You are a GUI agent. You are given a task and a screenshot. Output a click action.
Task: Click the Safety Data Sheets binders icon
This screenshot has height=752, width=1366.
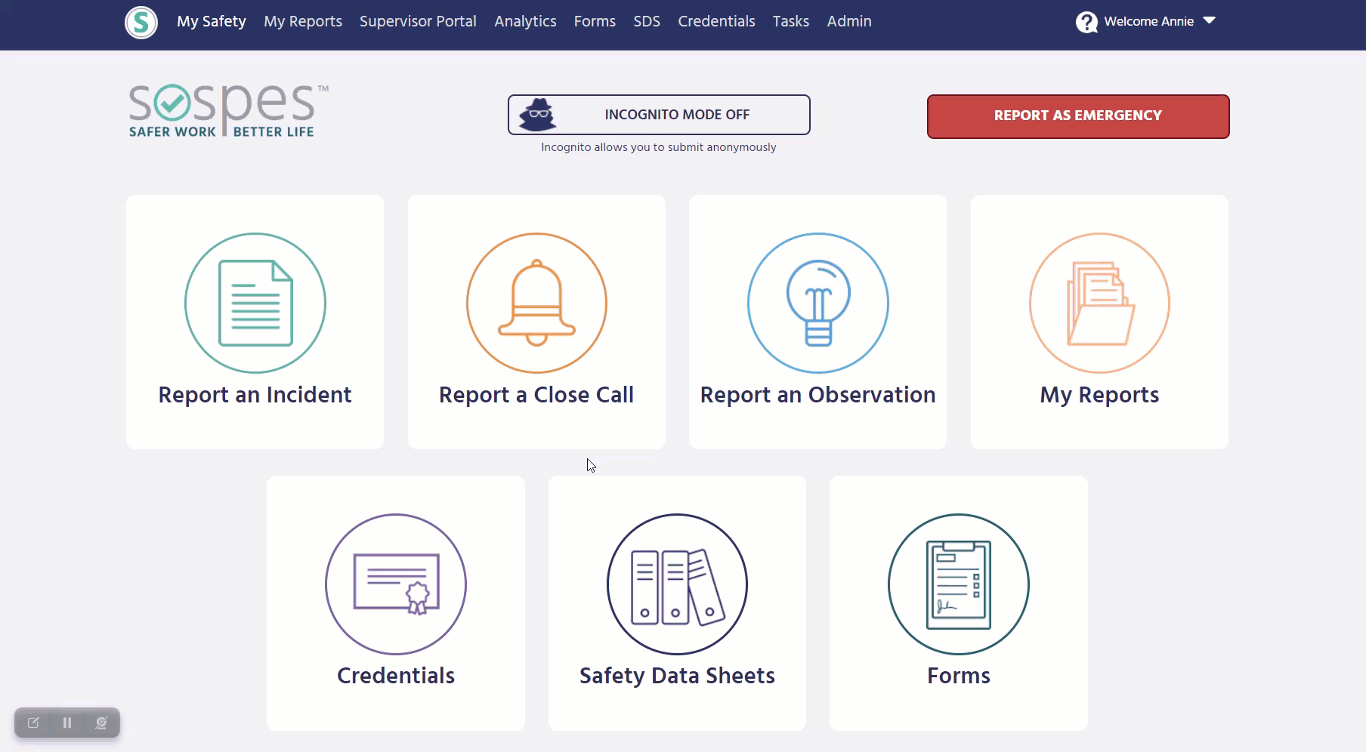tap(677, 584)
